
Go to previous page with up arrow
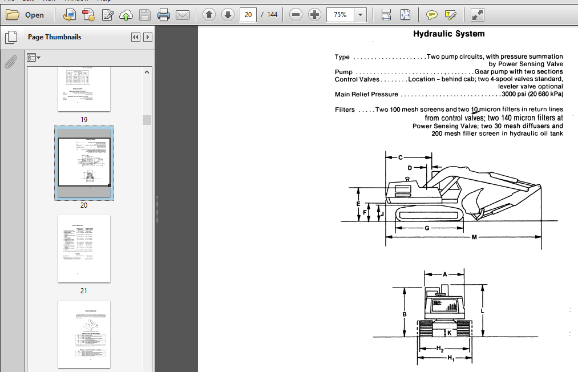point(209,15)
